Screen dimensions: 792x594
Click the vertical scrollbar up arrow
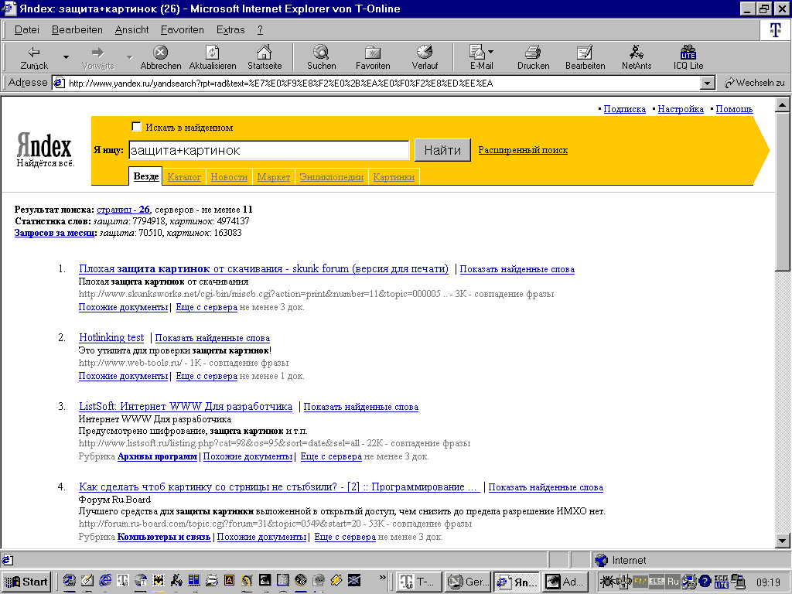782,105
